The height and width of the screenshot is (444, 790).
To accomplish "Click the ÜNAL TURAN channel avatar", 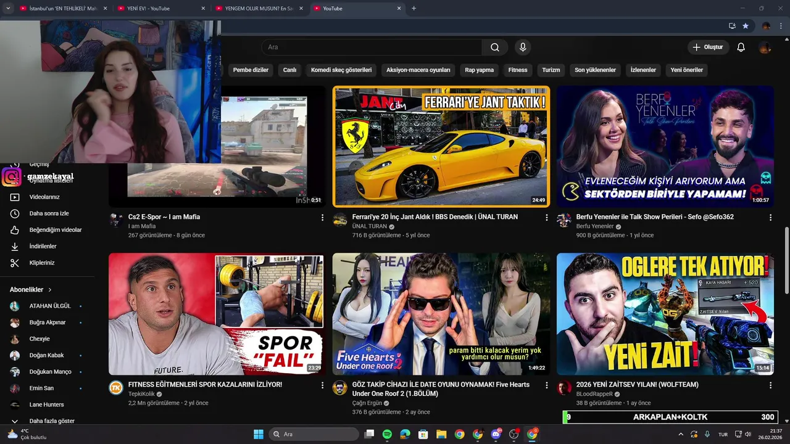I will 340,220.
